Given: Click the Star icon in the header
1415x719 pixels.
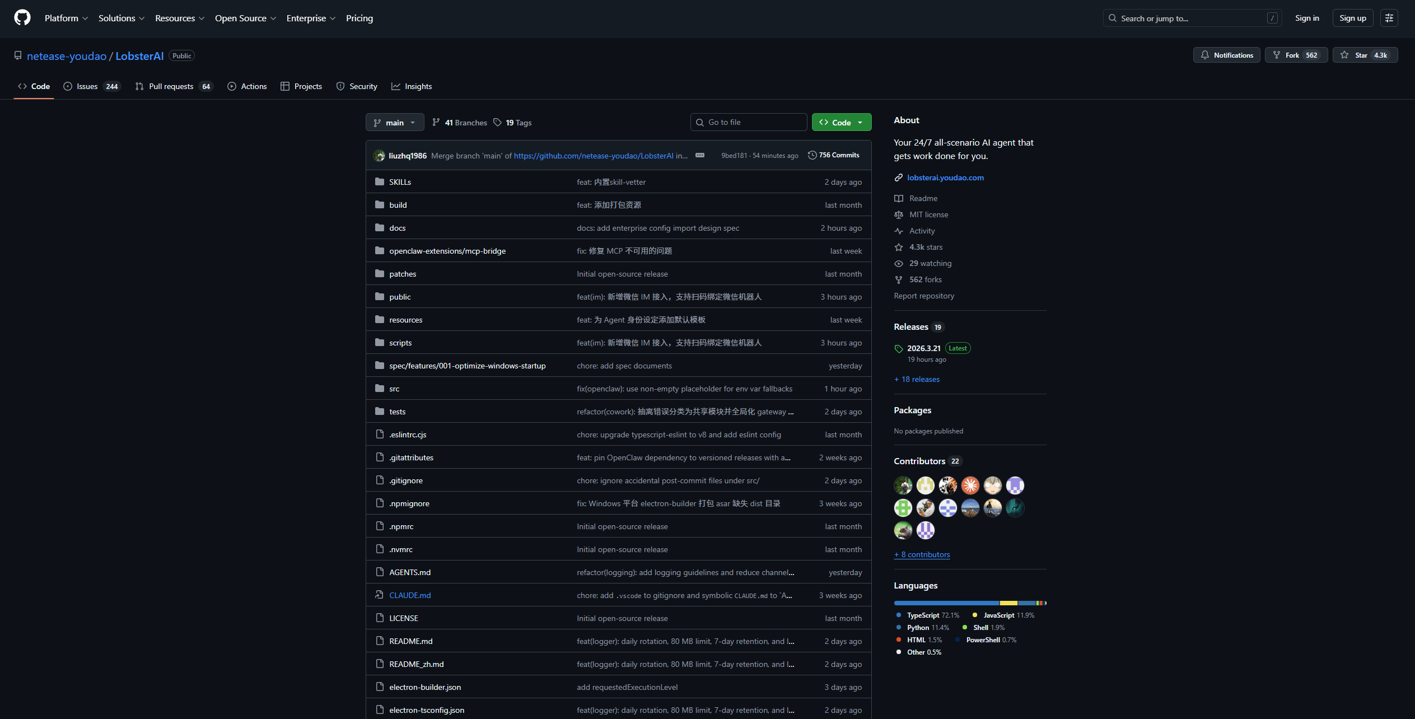Looking at the screenshot, I should point(1344,55).
